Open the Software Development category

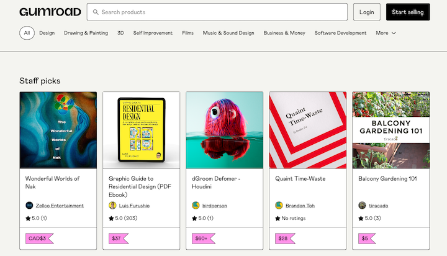click(340, 33)
